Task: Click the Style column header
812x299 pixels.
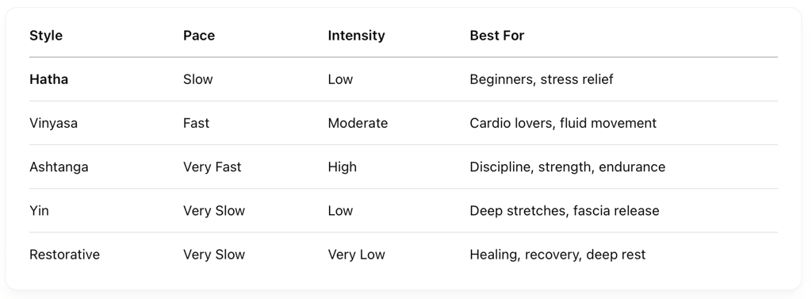Action: 45,36
